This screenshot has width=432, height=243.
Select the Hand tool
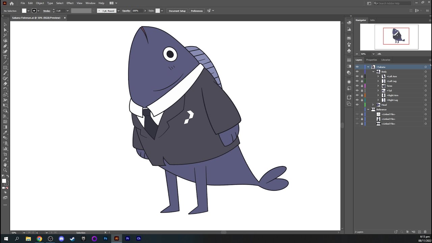pyautogui.click(x=5, y=165)
